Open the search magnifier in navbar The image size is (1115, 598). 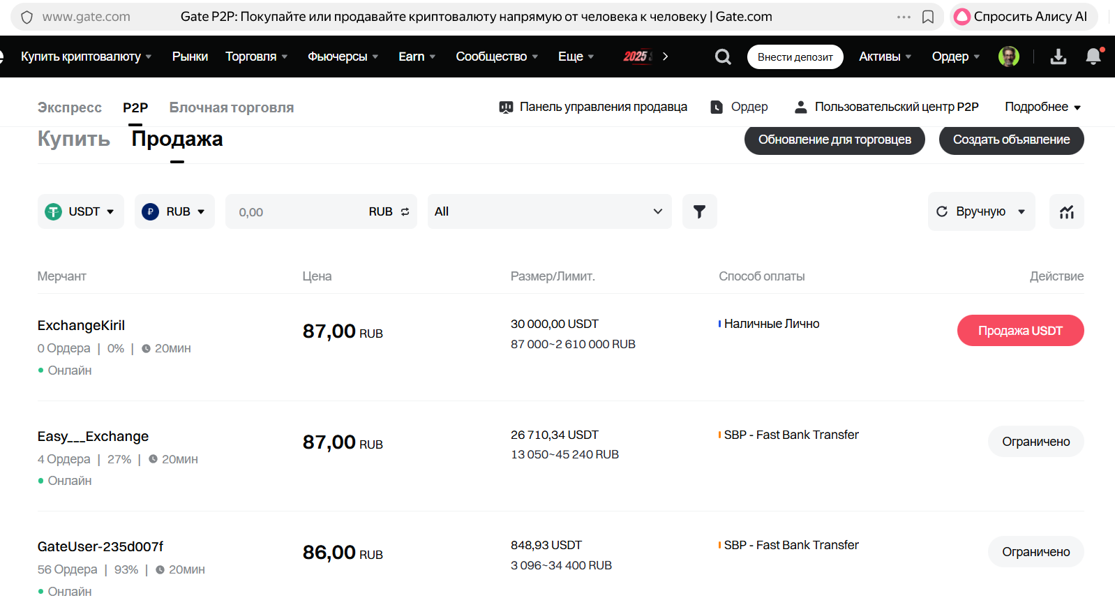click(723, 57)
